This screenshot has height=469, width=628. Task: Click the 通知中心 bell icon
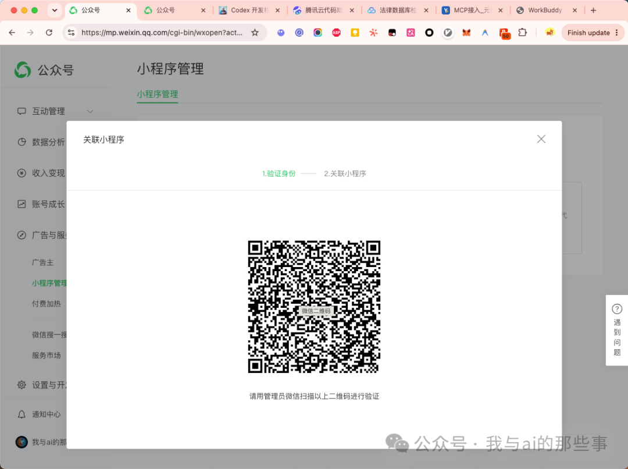[22, 414]
